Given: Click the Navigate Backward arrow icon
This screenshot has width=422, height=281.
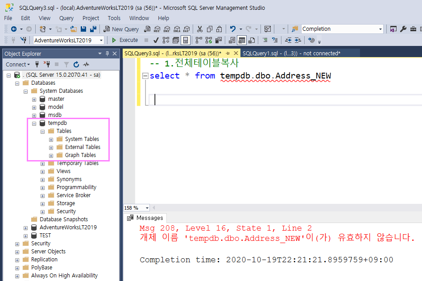Looking at the screenshot, I should 14,29.
